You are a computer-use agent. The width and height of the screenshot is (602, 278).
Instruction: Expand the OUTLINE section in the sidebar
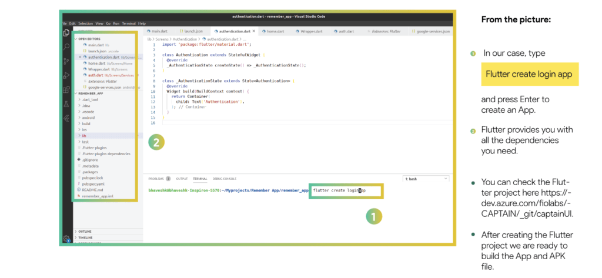coord(84,231)
